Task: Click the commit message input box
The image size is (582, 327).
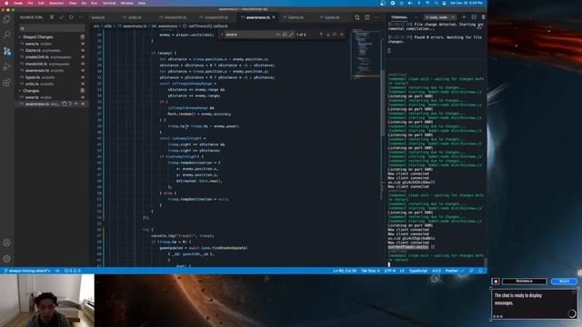Action: [52, 28]
